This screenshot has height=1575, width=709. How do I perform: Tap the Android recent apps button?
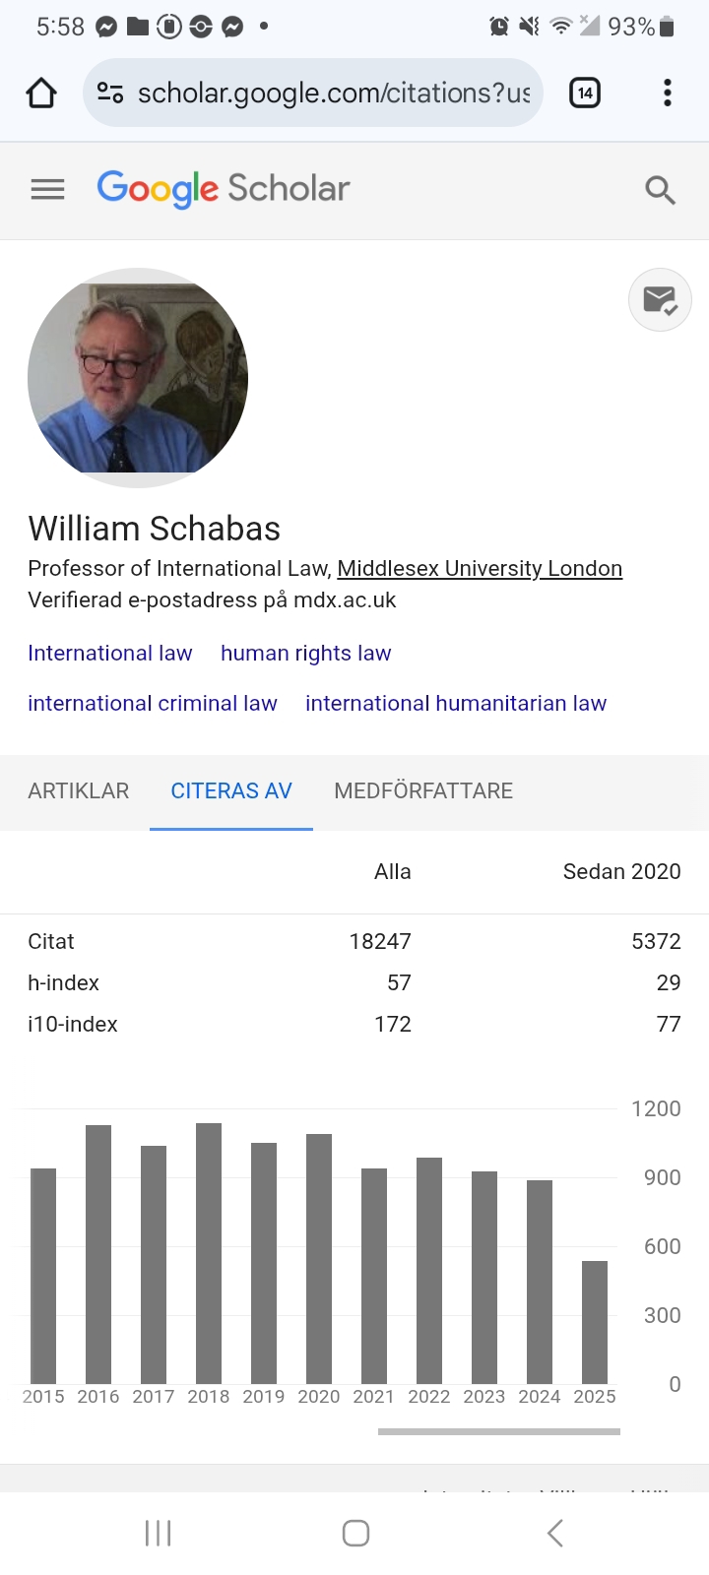pyautogui.click(x=158, y=1533)
